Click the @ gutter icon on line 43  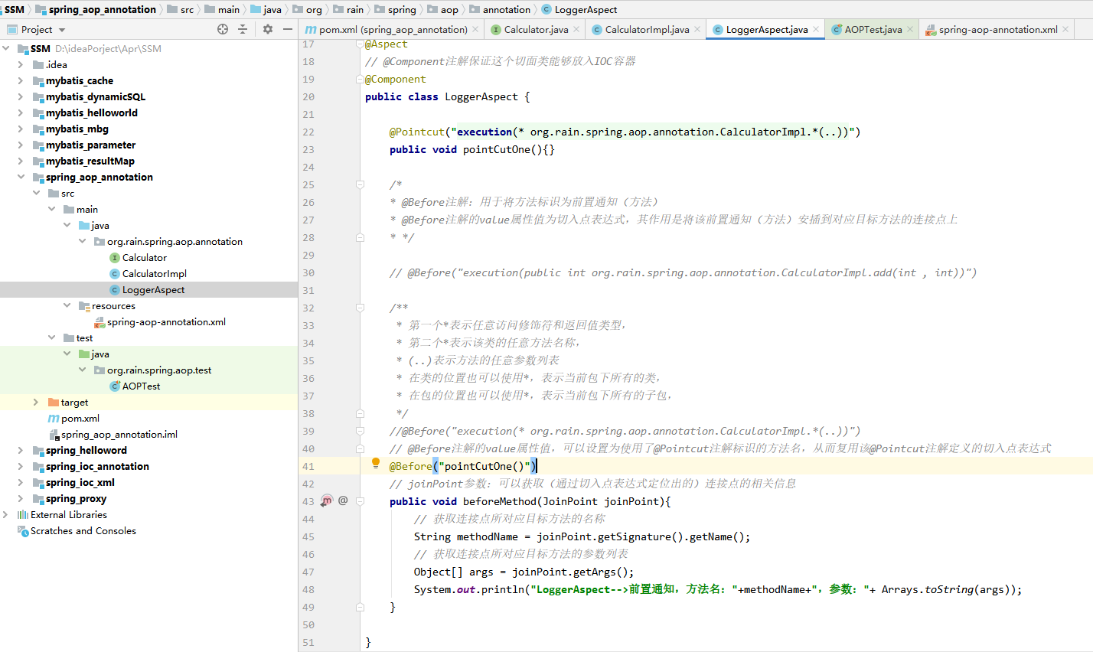[x=343, y=500]
